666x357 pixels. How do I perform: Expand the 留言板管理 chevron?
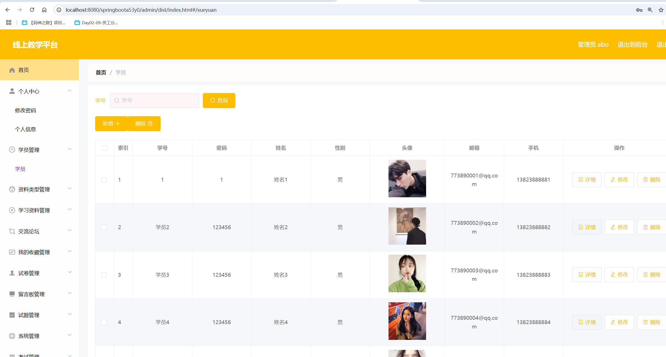pos(70,293)
